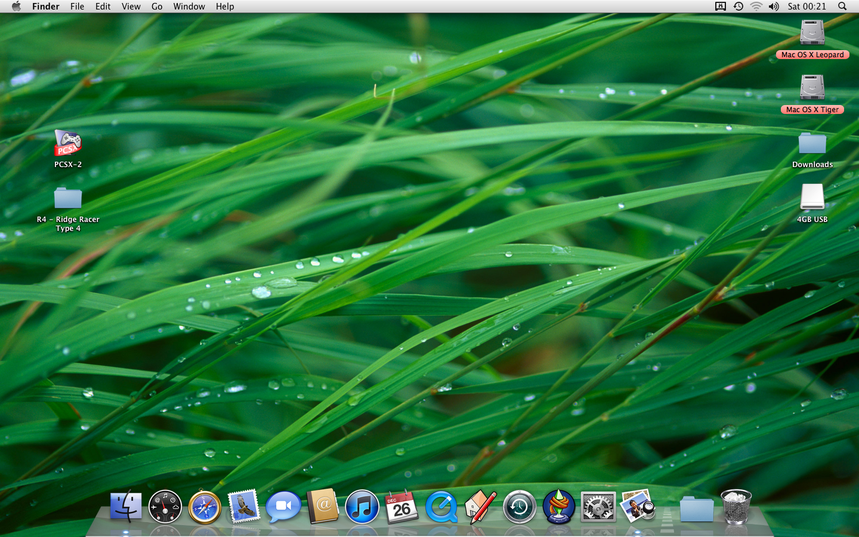Launch QuickTime Player from the Dock
This screenshot has width=859, height=537.
pos(441,507)
